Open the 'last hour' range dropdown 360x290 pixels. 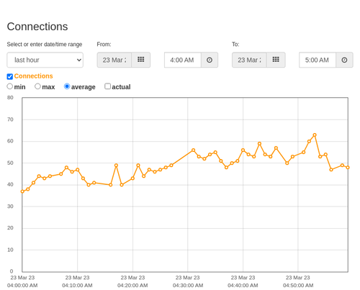(x=45, y=60)
